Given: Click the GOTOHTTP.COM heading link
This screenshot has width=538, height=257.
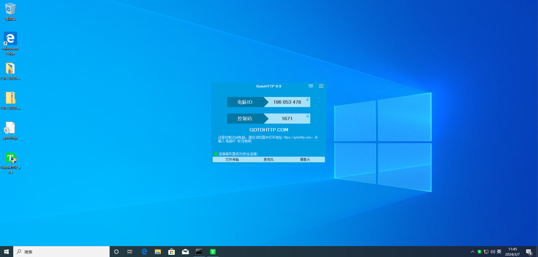Looking at the screenshot, I should click(269, 130).
